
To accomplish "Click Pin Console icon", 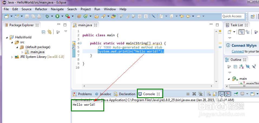I will tap(236, 94).
